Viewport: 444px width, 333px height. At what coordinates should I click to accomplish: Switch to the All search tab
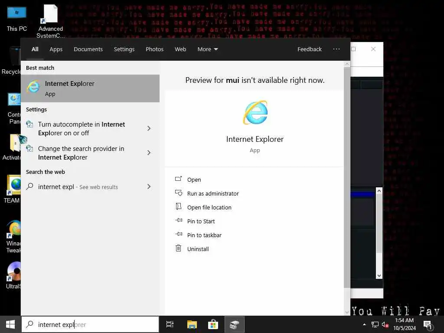click(35, 49)
